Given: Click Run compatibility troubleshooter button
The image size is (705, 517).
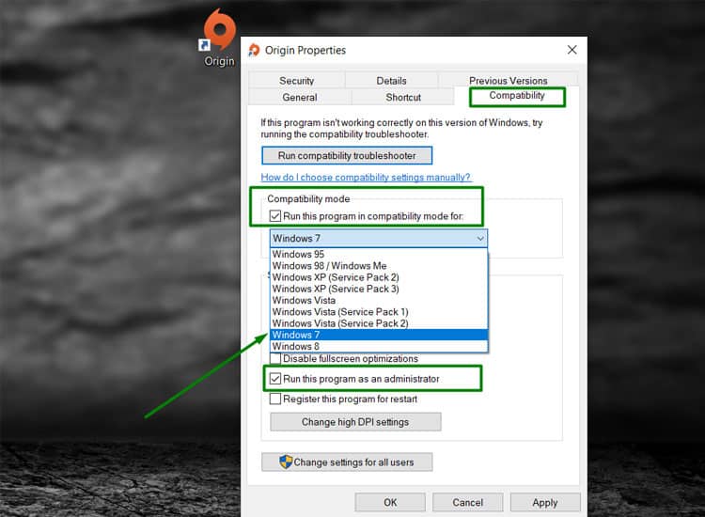Looking at the screenshot, I should pyautogui.click(x=347, y=155).
